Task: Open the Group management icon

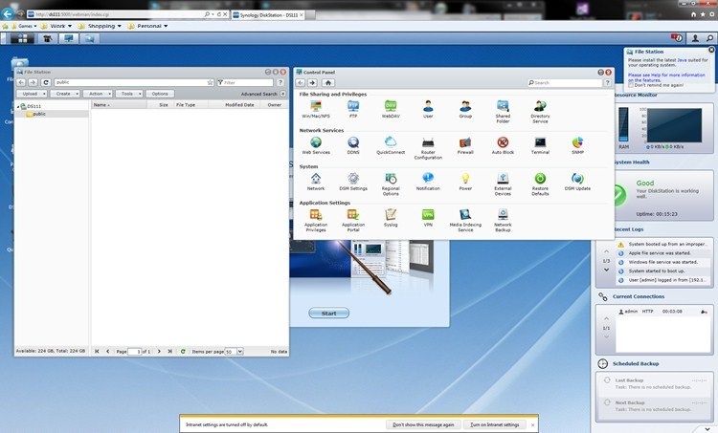Action: [465, 109]
